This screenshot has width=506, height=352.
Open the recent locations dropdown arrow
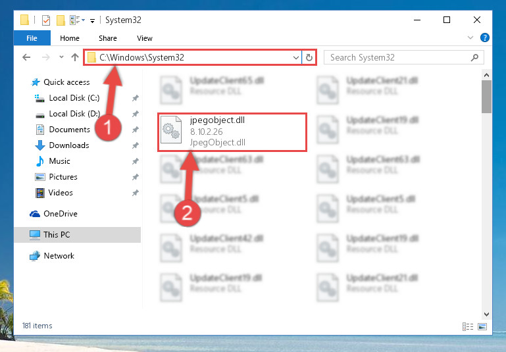point(61,57)
